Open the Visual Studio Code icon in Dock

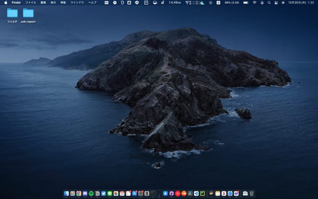coord(196,194)
